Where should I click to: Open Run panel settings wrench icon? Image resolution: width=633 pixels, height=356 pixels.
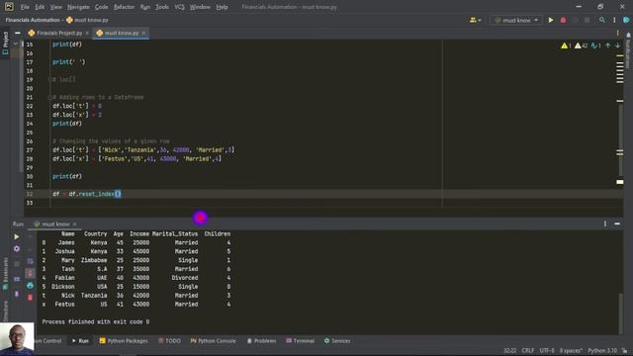[17, 248]
